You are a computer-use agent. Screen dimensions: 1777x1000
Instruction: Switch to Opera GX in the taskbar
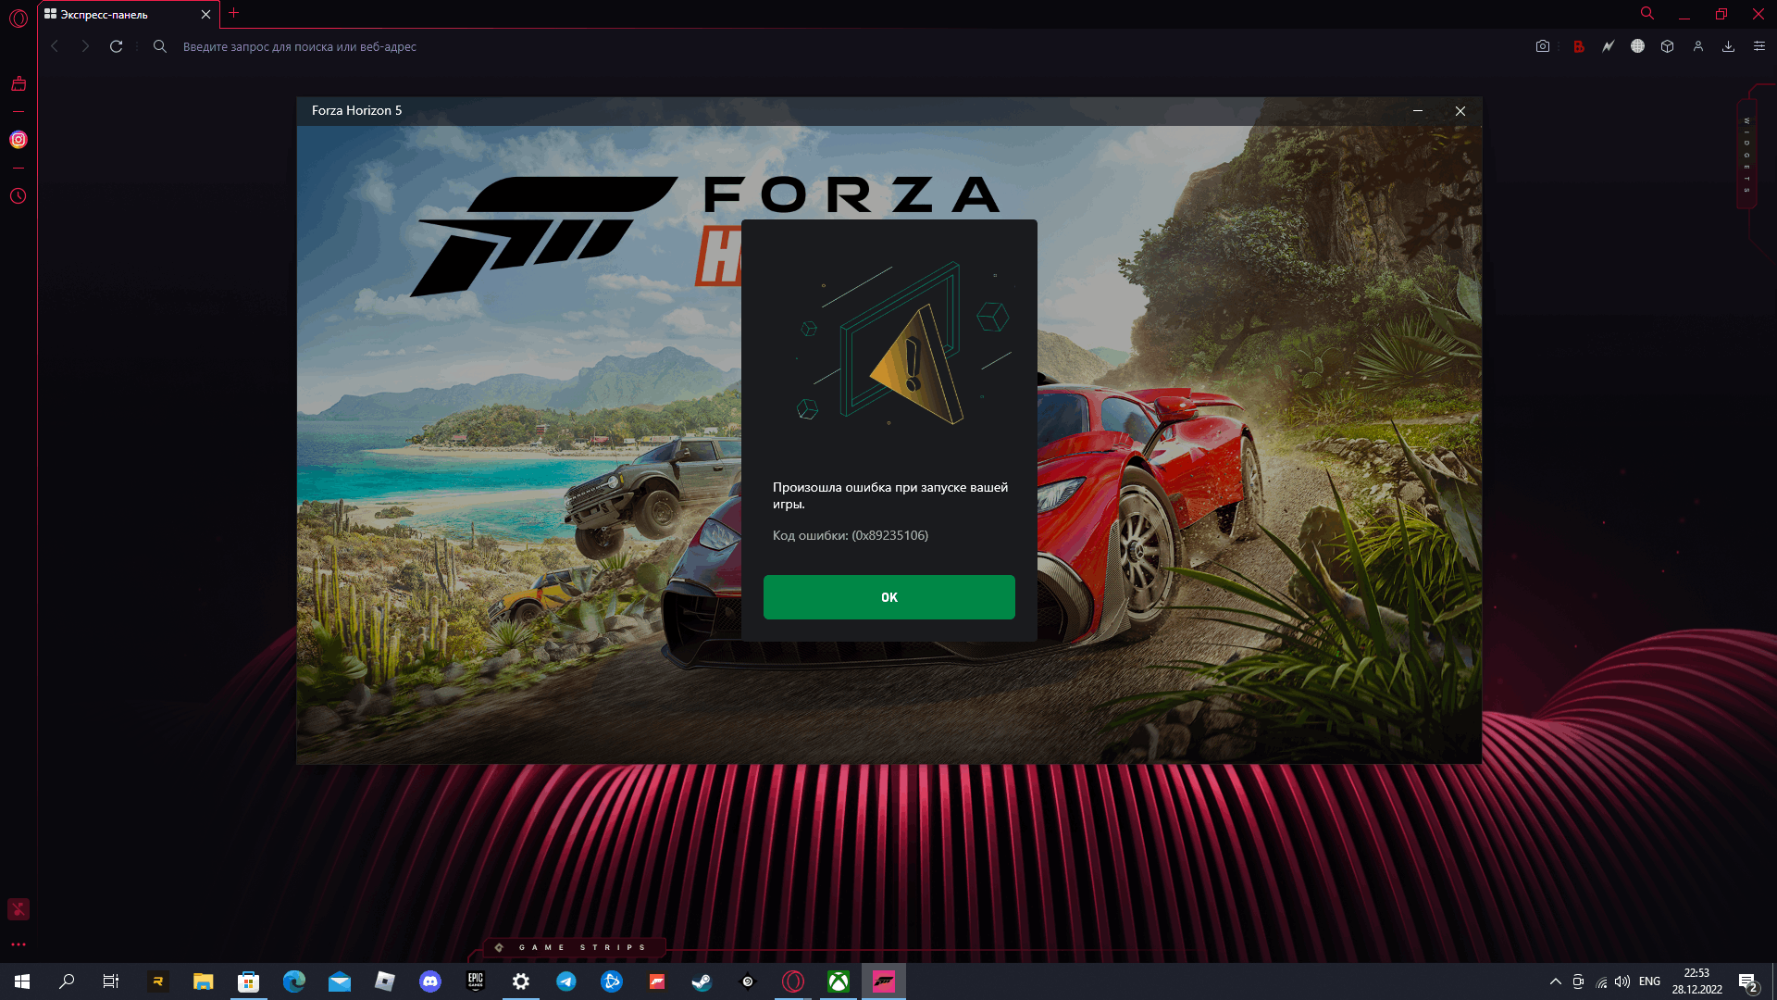pyautogui.click(x=793, y=981)
